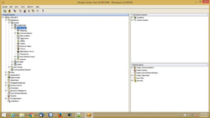Image resolution: width=210 pixels, height=118 pixels.
Task: Collapse the Databases node
Action: [x=6, y=20]
